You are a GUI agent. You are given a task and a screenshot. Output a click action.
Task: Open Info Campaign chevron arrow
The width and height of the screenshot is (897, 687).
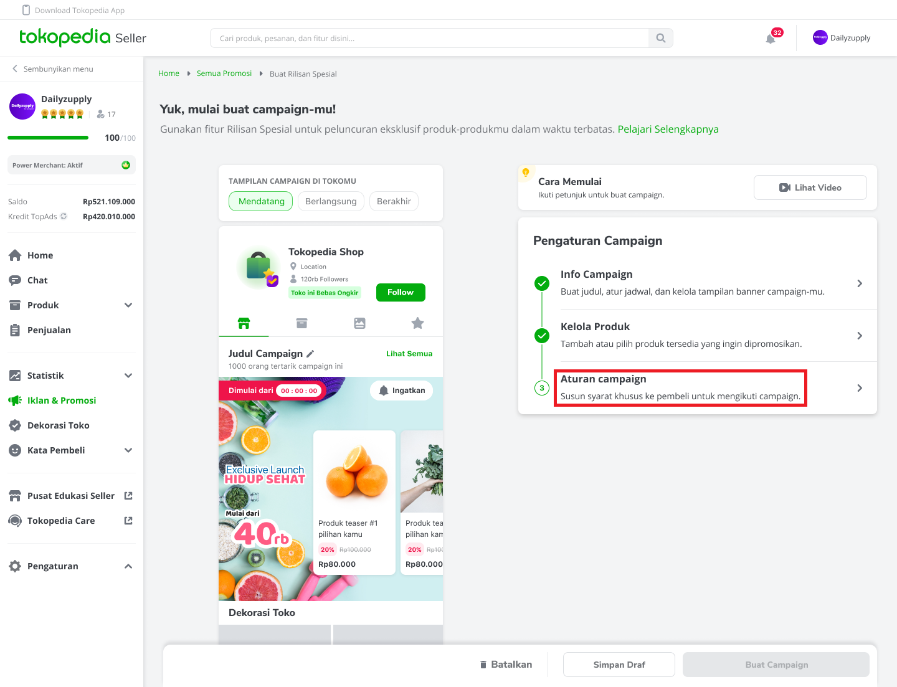(x=860, y=283)
